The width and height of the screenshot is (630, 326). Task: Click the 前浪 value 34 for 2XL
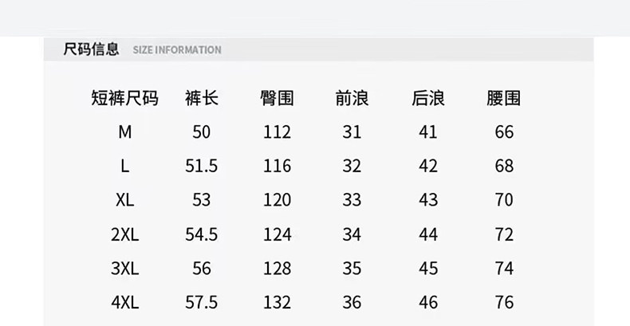pos(352,235)
